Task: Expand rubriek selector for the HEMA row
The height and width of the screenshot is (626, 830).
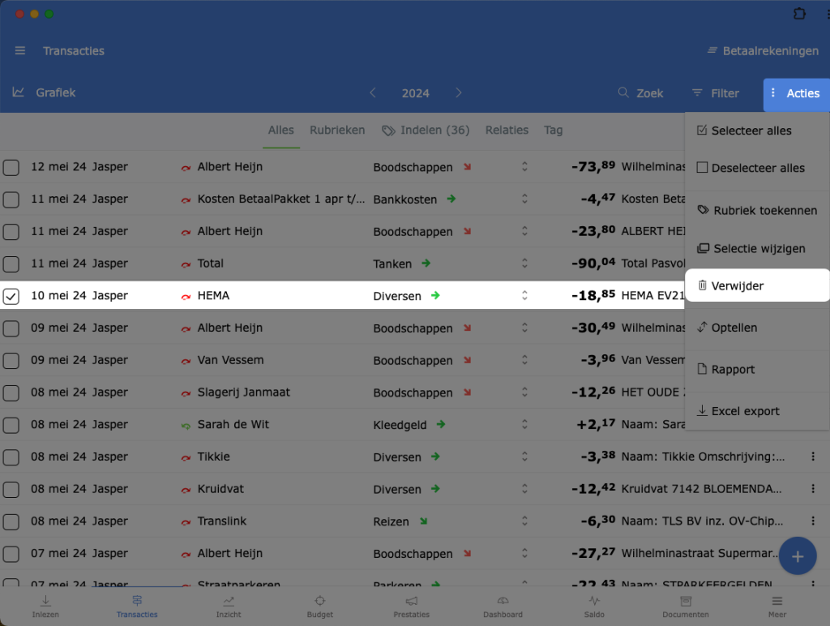Action: click(524, 296)
